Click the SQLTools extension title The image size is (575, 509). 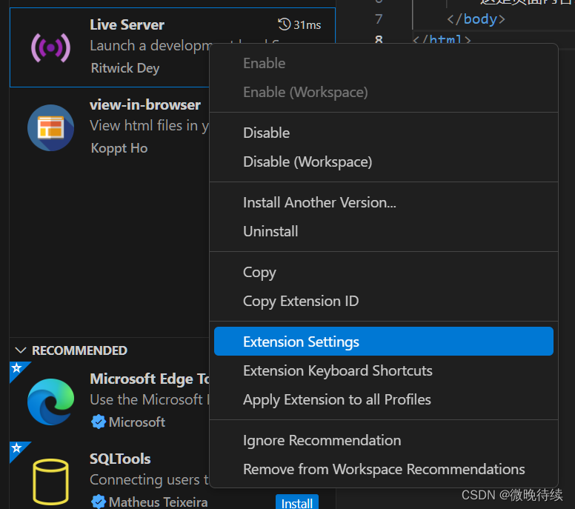tap(120, 459)
